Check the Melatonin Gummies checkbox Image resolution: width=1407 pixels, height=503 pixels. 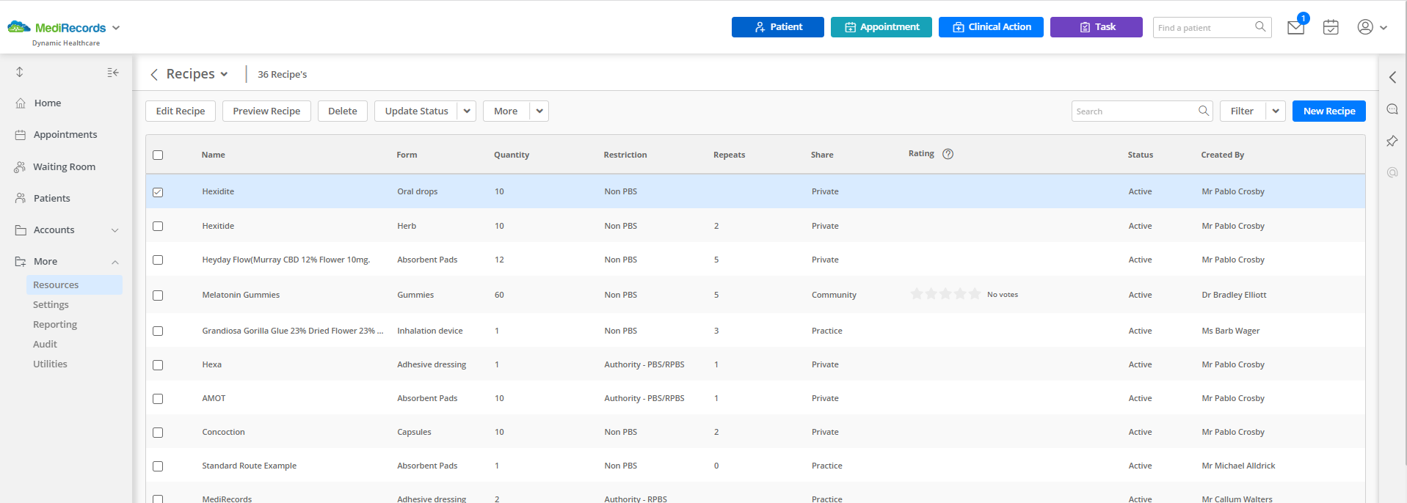point(158,295)
